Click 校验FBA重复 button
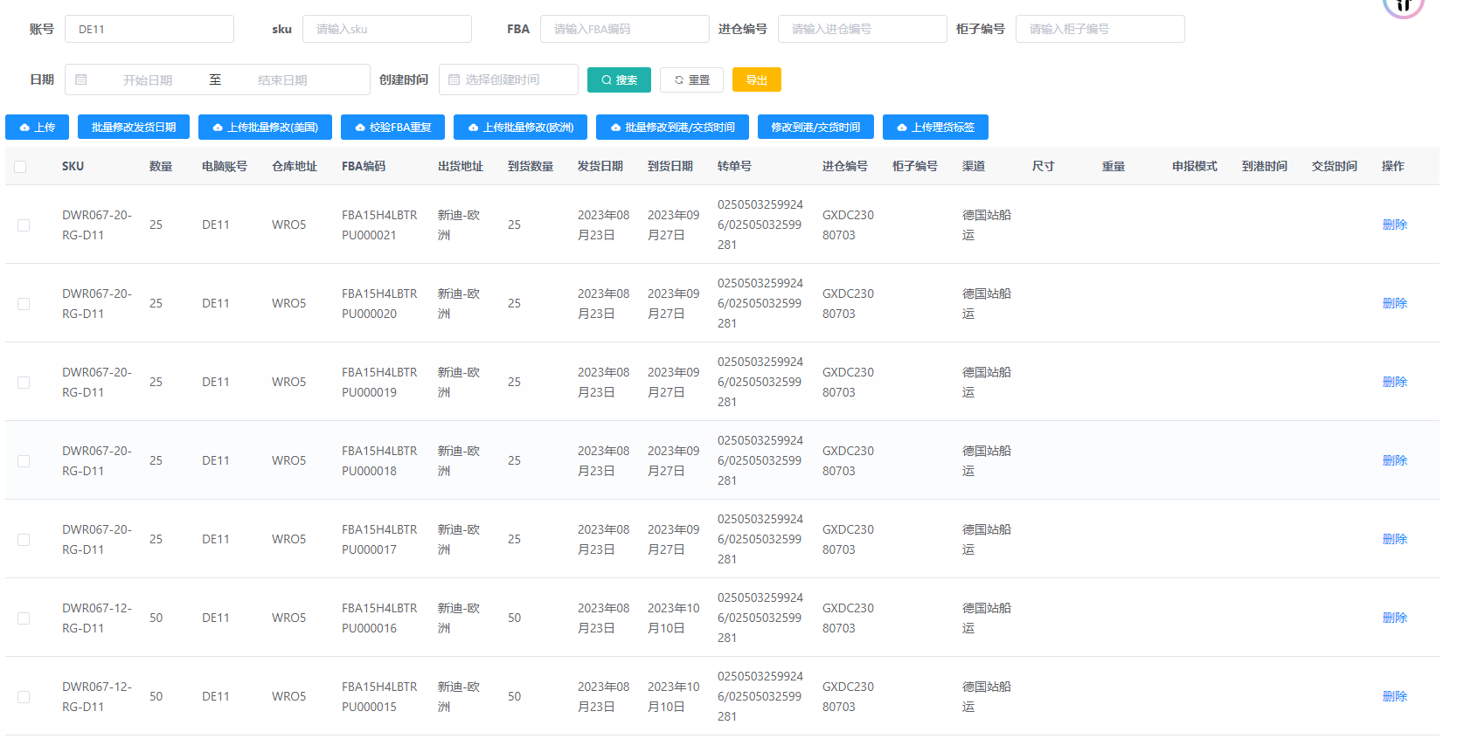Image resolution: width=1457 pixels, height=739 pixels. 392,128
